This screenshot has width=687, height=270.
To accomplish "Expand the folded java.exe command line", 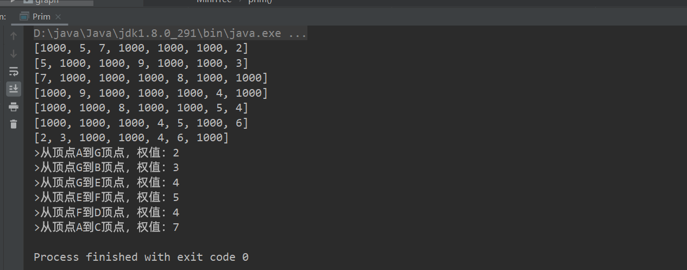I will pos(298,34).
